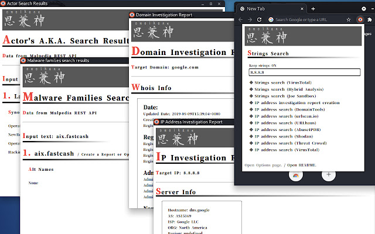Run IP address search (AbuseIPDB)
The image size is (375, 234).
(x=288, y=130)
